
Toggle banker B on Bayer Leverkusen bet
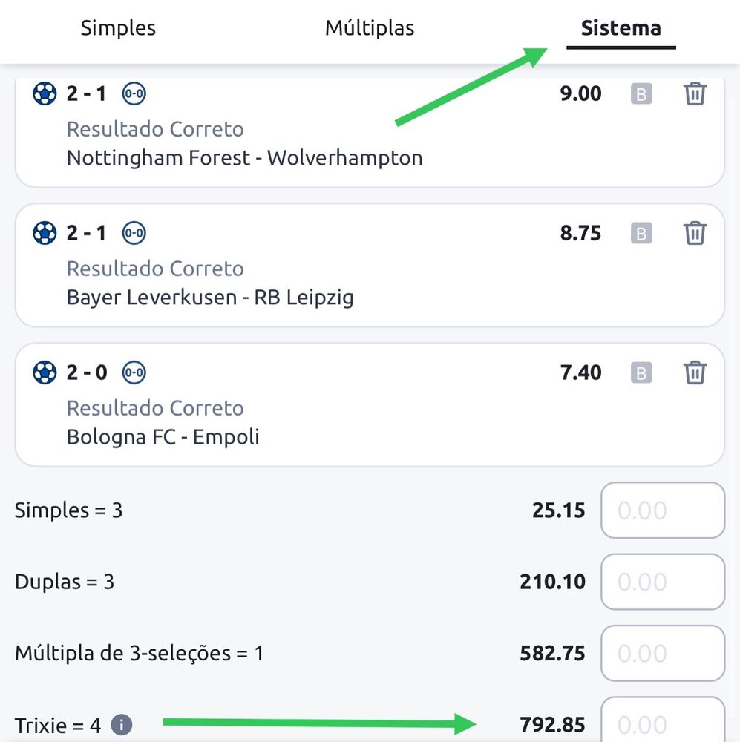[641, 233]
